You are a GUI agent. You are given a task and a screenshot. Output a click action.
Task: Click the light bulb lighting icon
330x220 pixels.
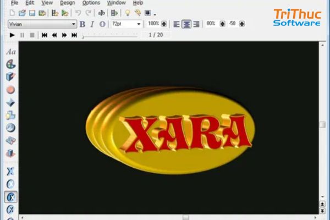coord(128,13)
